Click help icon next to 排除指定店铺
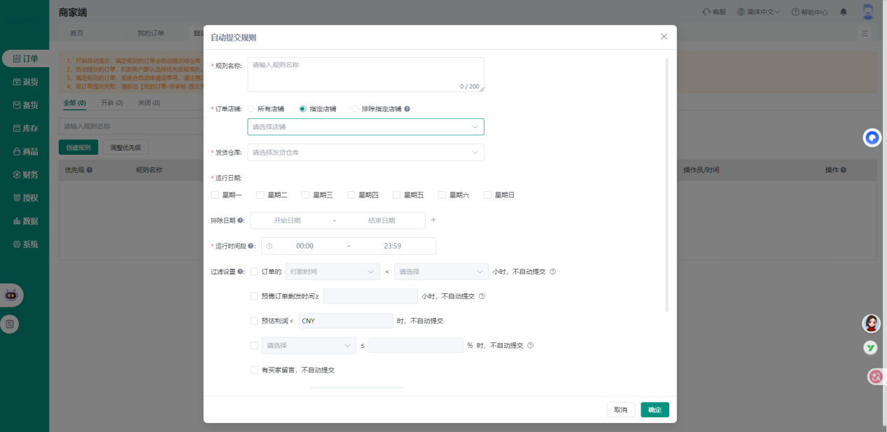 [x=407, y=109]
